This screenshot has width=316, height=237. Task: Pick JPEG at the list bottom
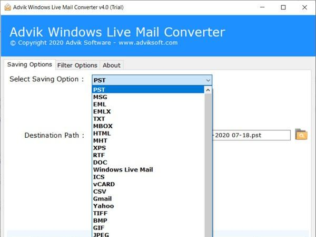(x=148, y=234)
